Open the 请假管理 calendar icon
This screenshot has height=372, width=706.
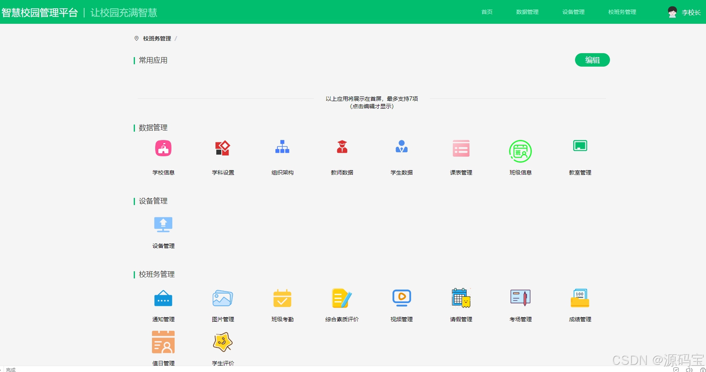(461, 298)
